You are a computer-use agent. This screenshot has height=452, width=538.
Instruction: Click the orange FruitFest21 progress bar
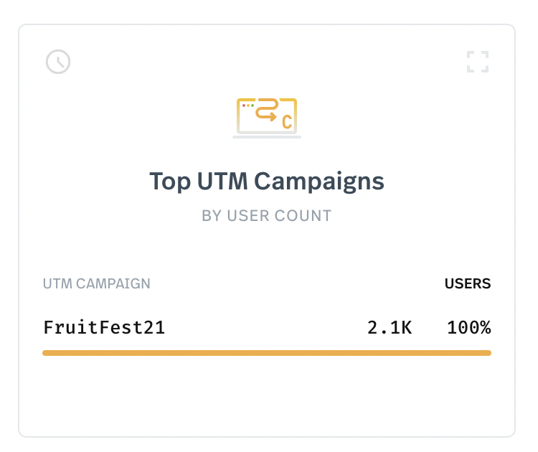click(267, 353)
